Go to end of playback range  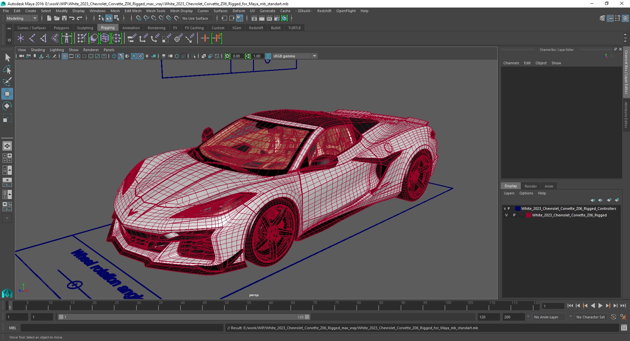(623, 306)
